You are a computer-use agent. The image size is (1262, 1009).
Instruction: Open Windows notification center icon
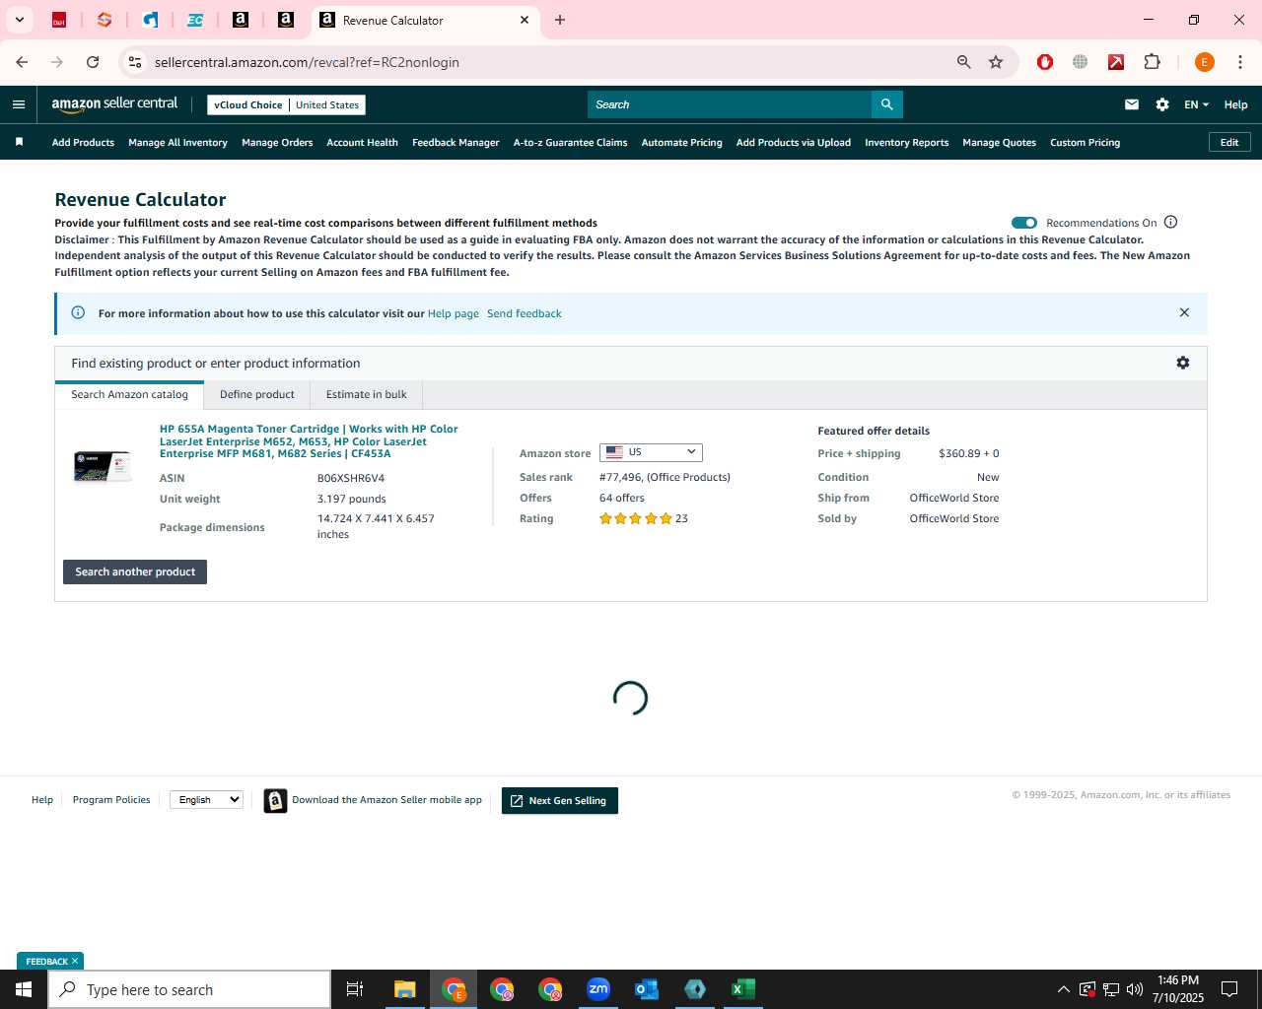pos(1229,989)
